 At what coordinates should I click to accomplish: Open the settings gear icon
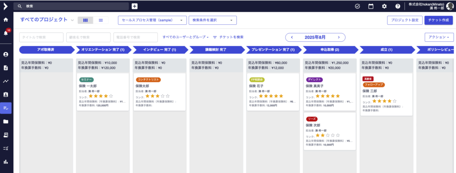tap(384, 6)
